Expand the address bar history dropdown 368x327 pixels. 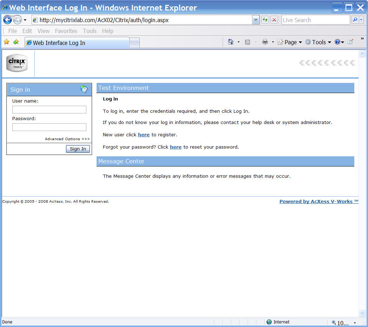pos(256,20)
